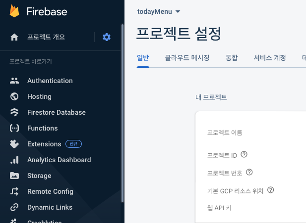Go to 프로젝트 개요 page

pyautogui.click(x=46, y=37)
